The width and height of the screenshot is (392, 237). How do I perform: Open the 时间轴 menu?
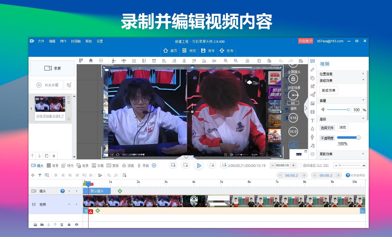[76, 41]
